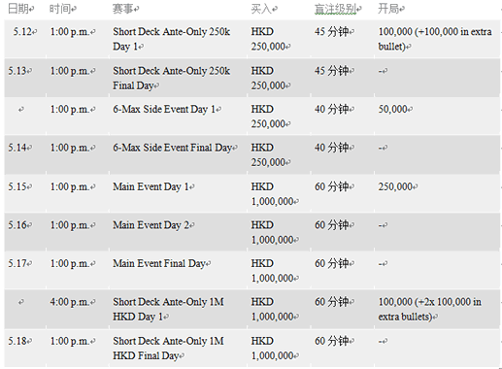
Task: Select Short Deck Ante-Only 1M HKD Day 1
Action: (x=168, y=309)
